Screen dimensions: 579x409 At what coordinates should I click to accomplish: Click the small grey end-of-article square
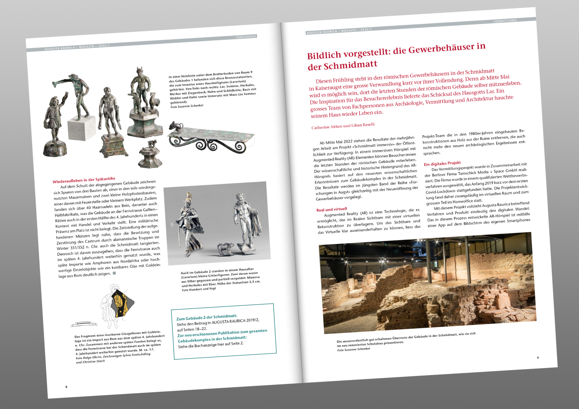pos(114,273)
